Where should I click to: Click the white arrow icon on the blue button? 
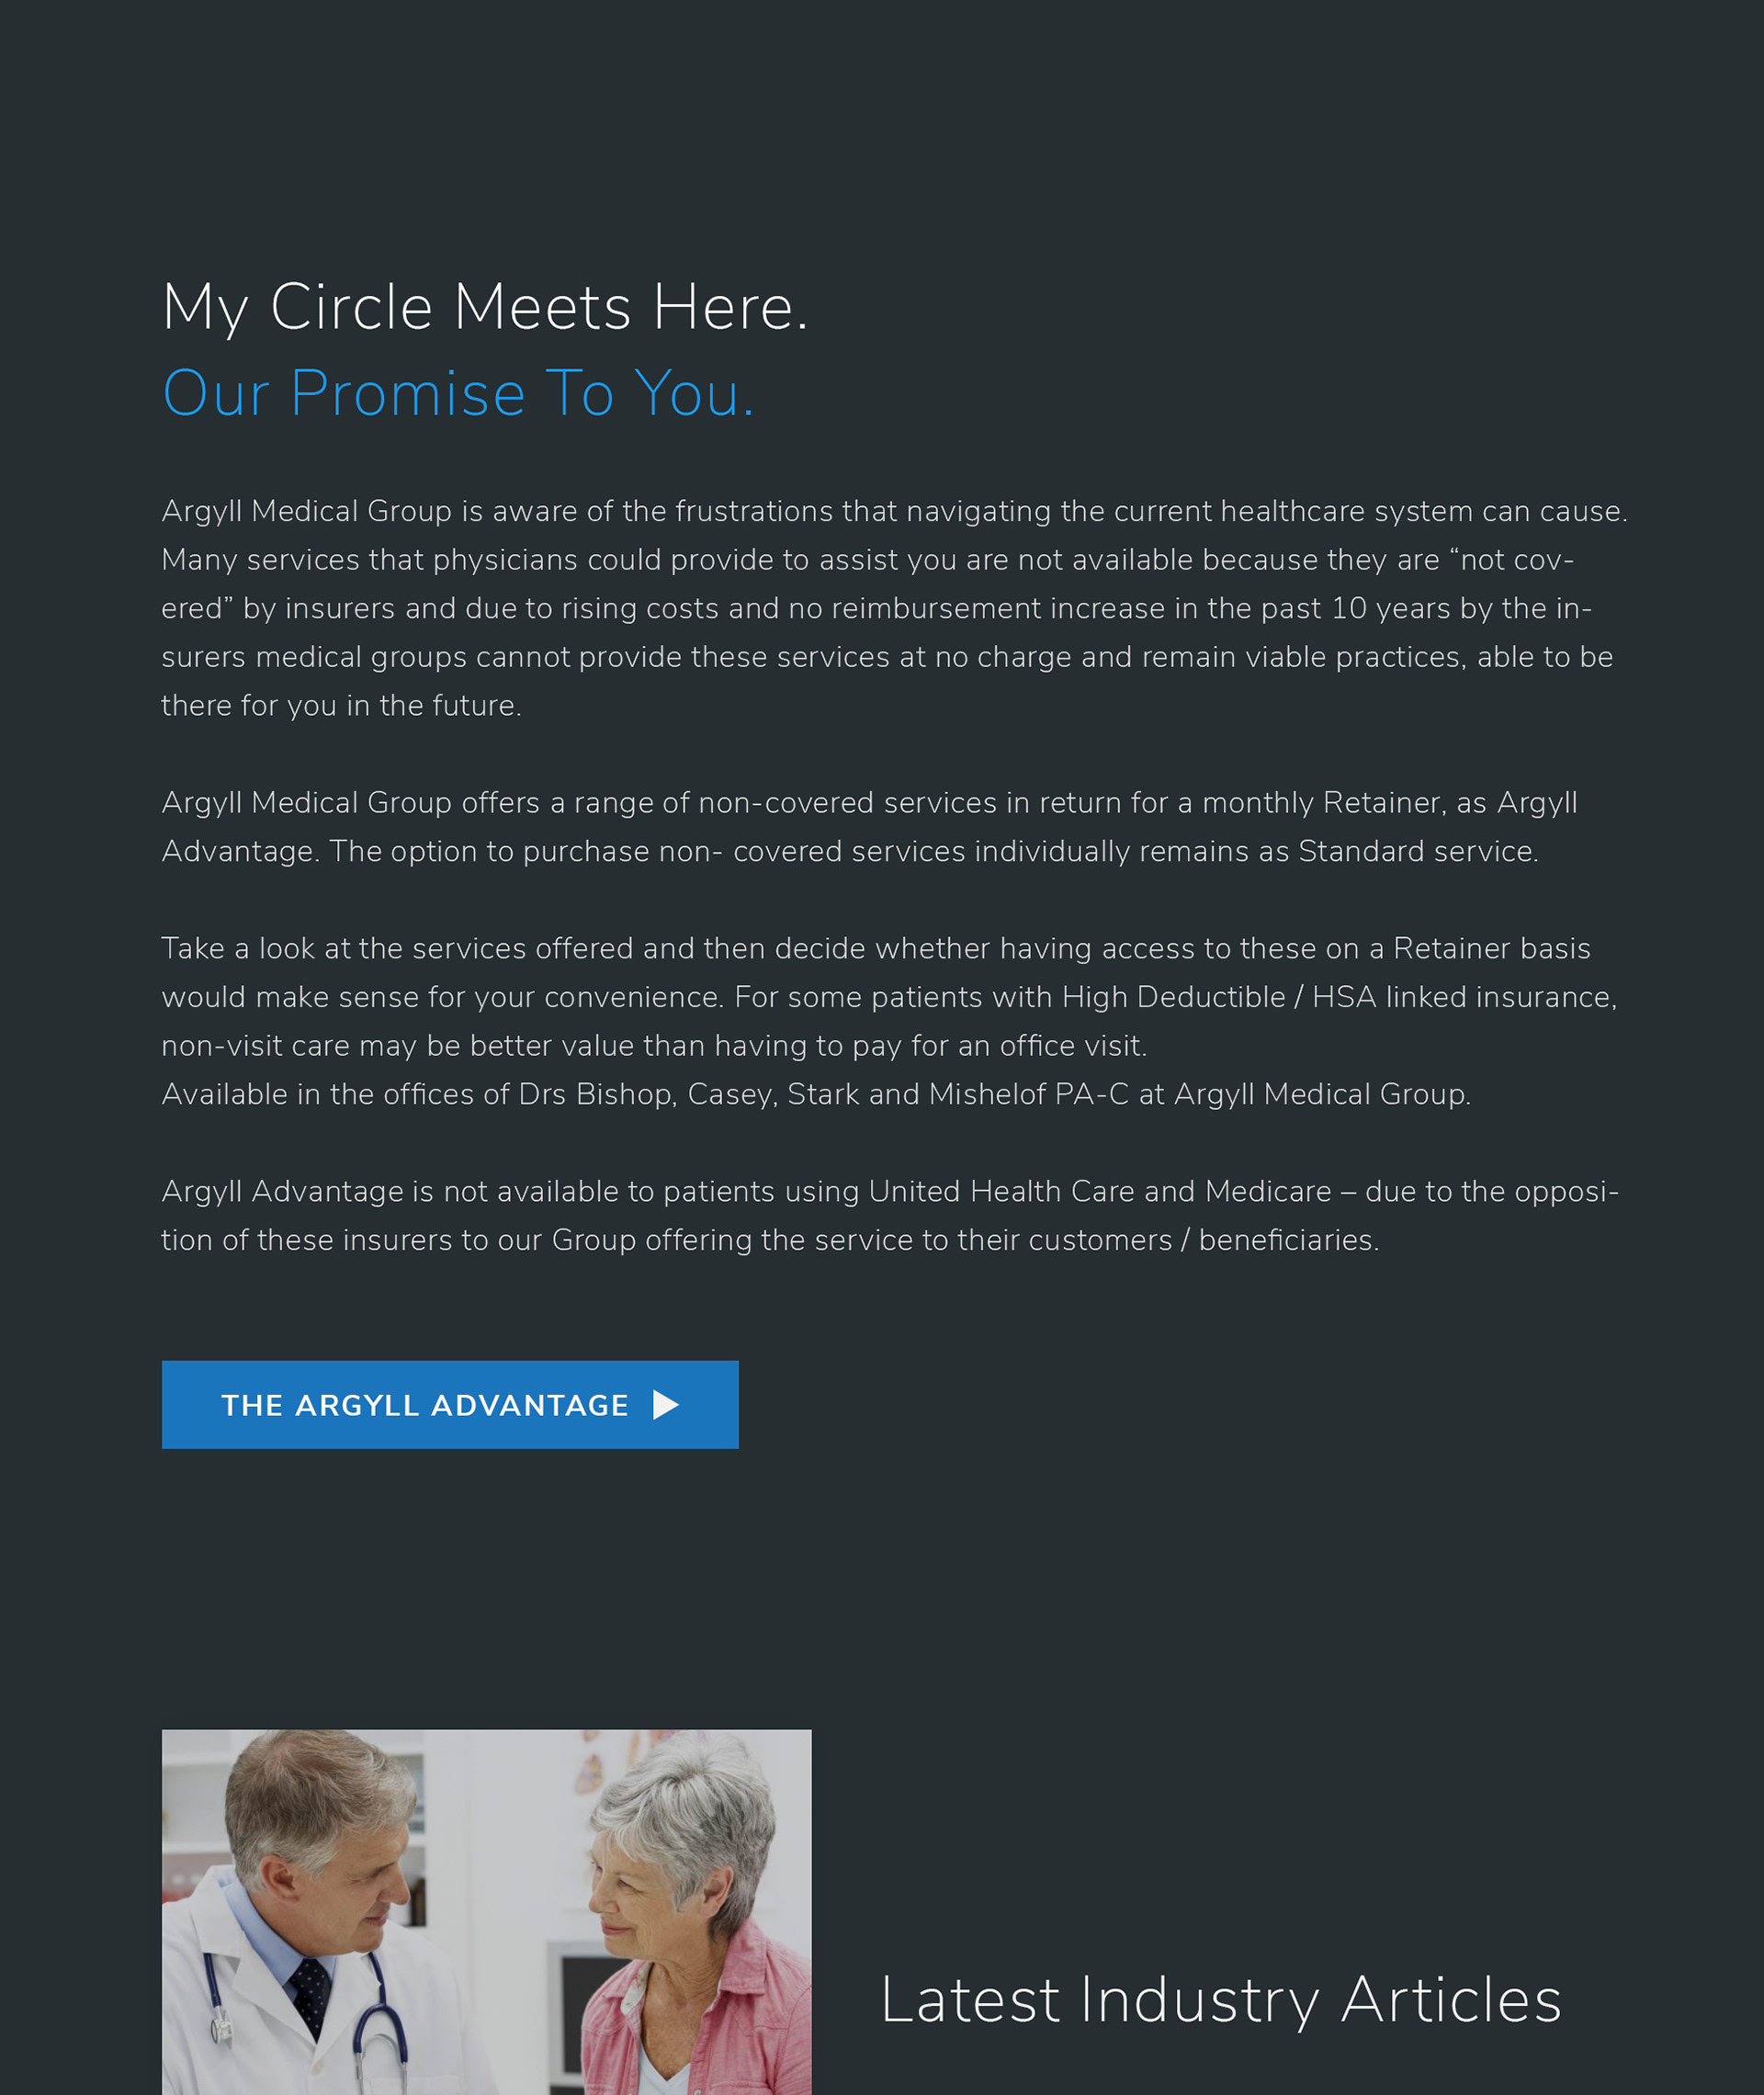coord(666,1405)
